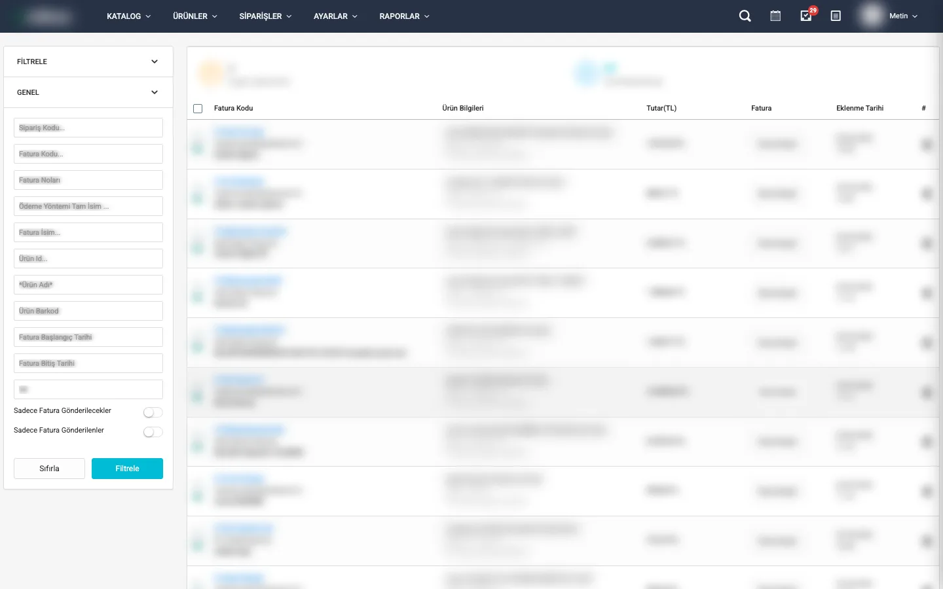Open the notes list icon in header
The height and width of the screenshot is (589, 943).
[836, 16]
